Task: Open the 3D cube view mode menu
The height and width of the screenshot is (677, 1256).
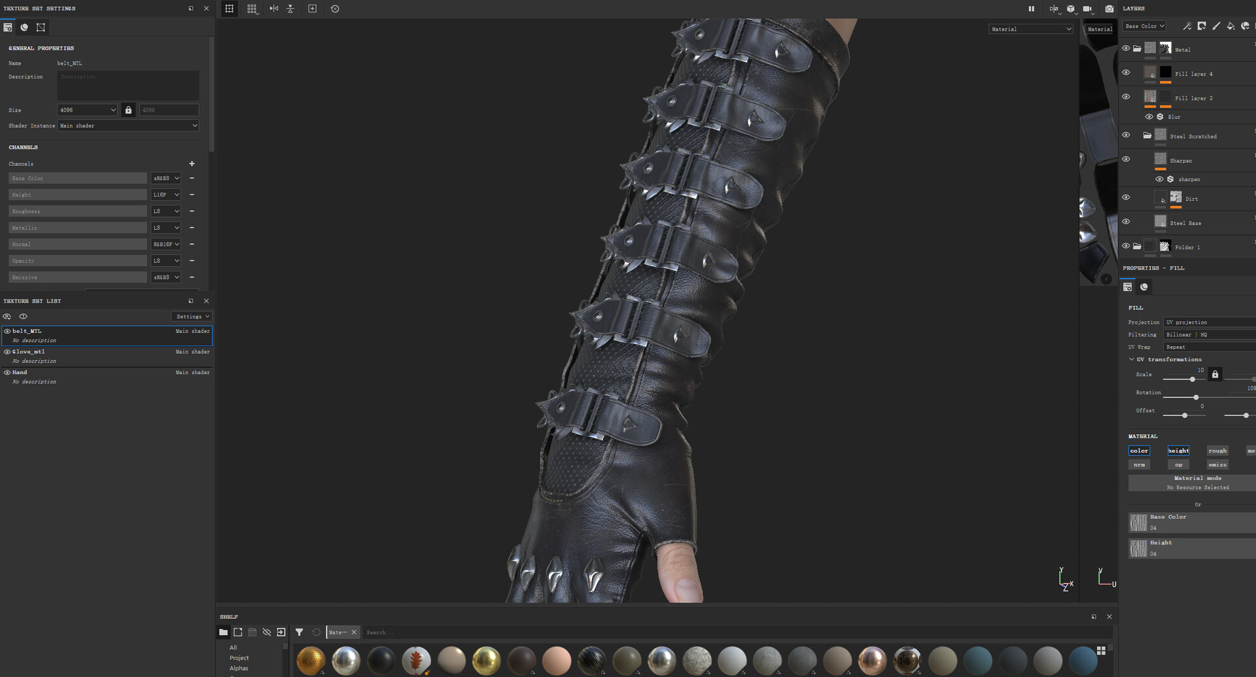Action: 1072,9
